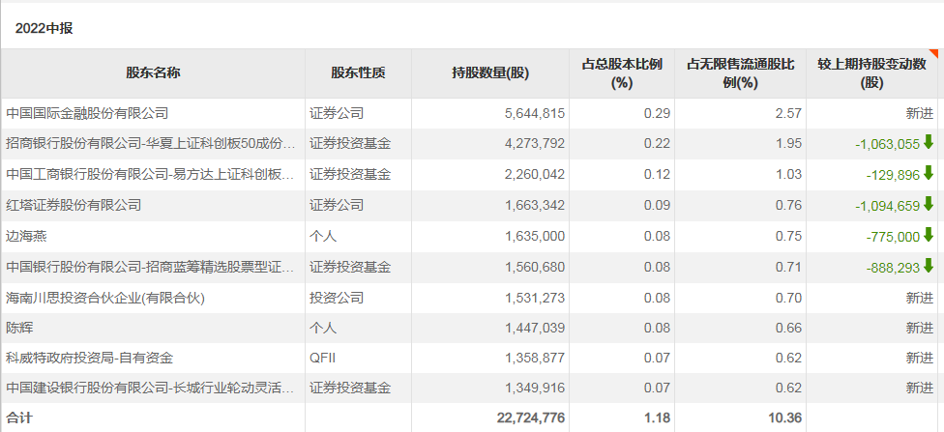944x432 pixels.
Task: Select the 2022中报 report heading
Action: [x=44, y=28]
